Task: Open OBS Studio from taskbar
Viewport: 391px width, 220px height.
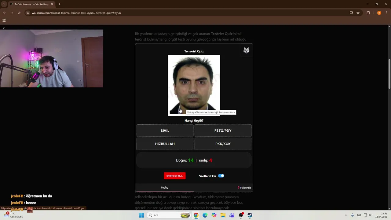Action: coord(241,215)
